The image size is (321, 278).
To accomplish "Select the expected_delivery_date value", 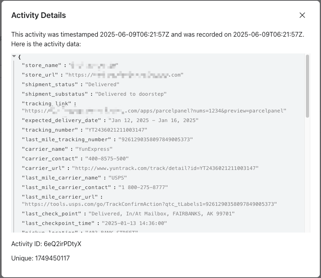I will [x=153, y=120].
